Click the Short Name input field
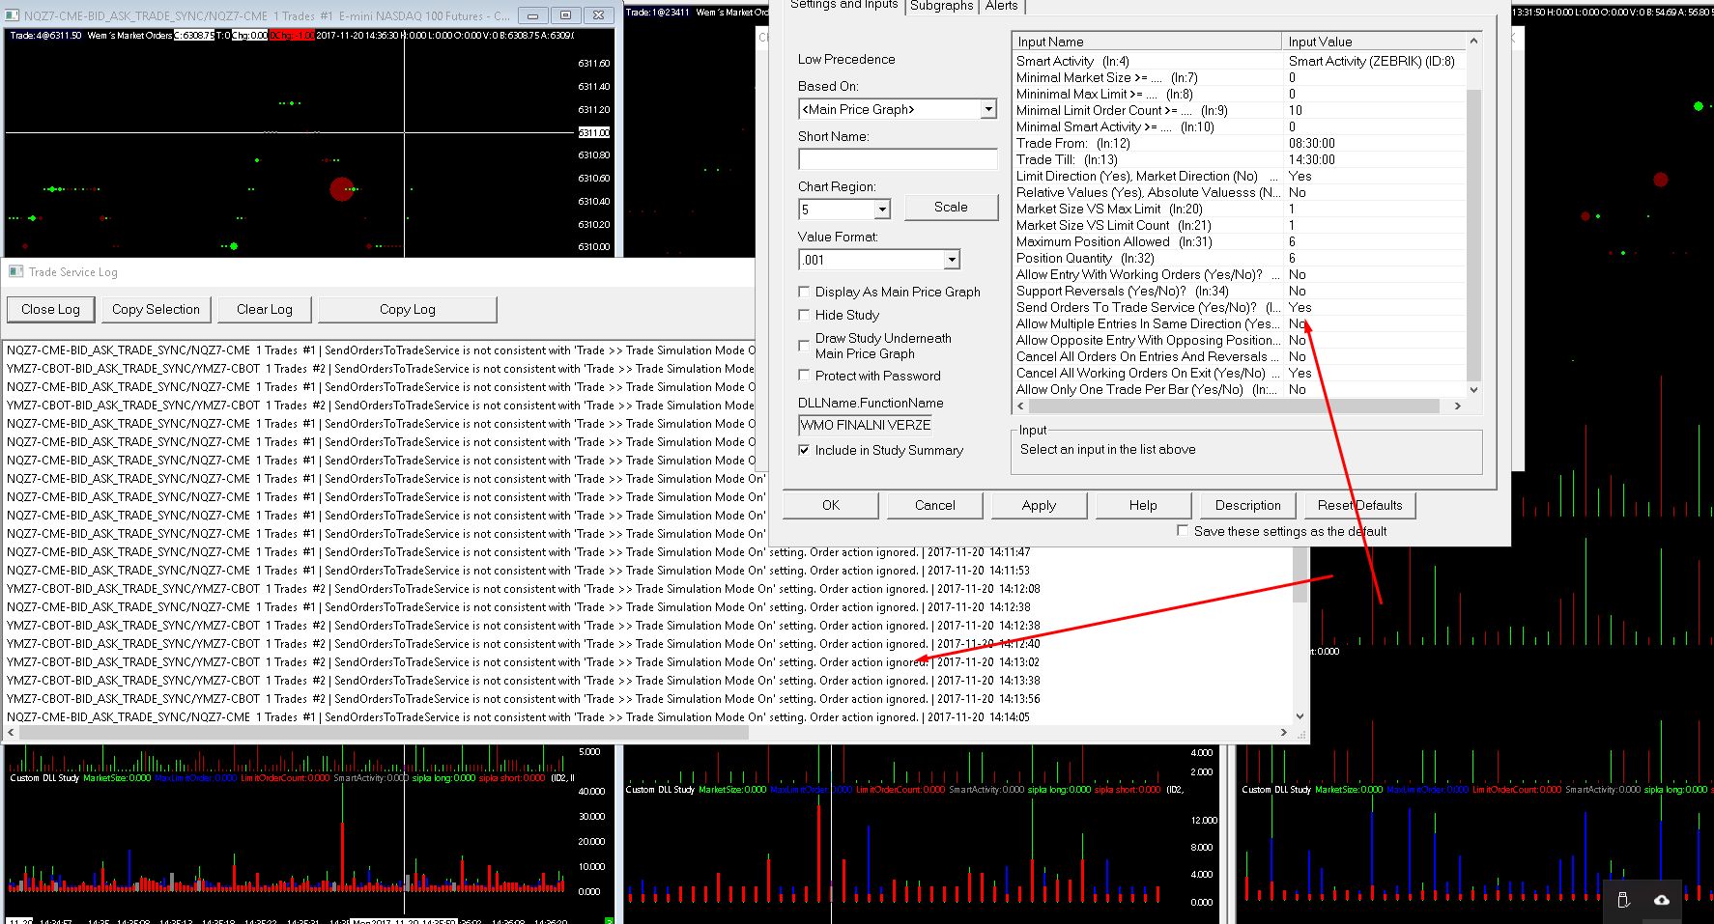Screen dimensions: 1714x924 [x=898, y=159]
